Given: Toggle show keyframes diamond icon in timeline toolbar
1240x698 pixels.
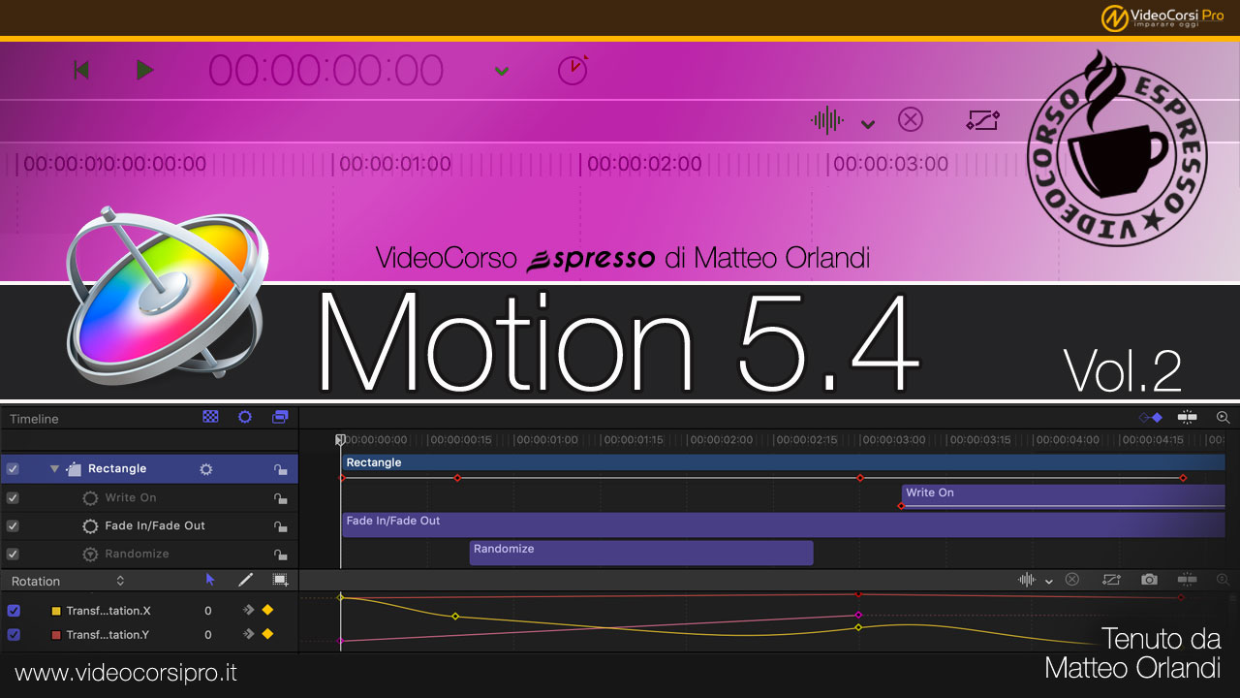Looking at the screenshot, I should click(x=1151, y=417).
